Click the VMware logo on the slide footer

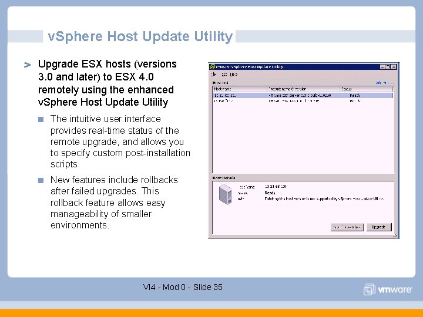[388, 289]
